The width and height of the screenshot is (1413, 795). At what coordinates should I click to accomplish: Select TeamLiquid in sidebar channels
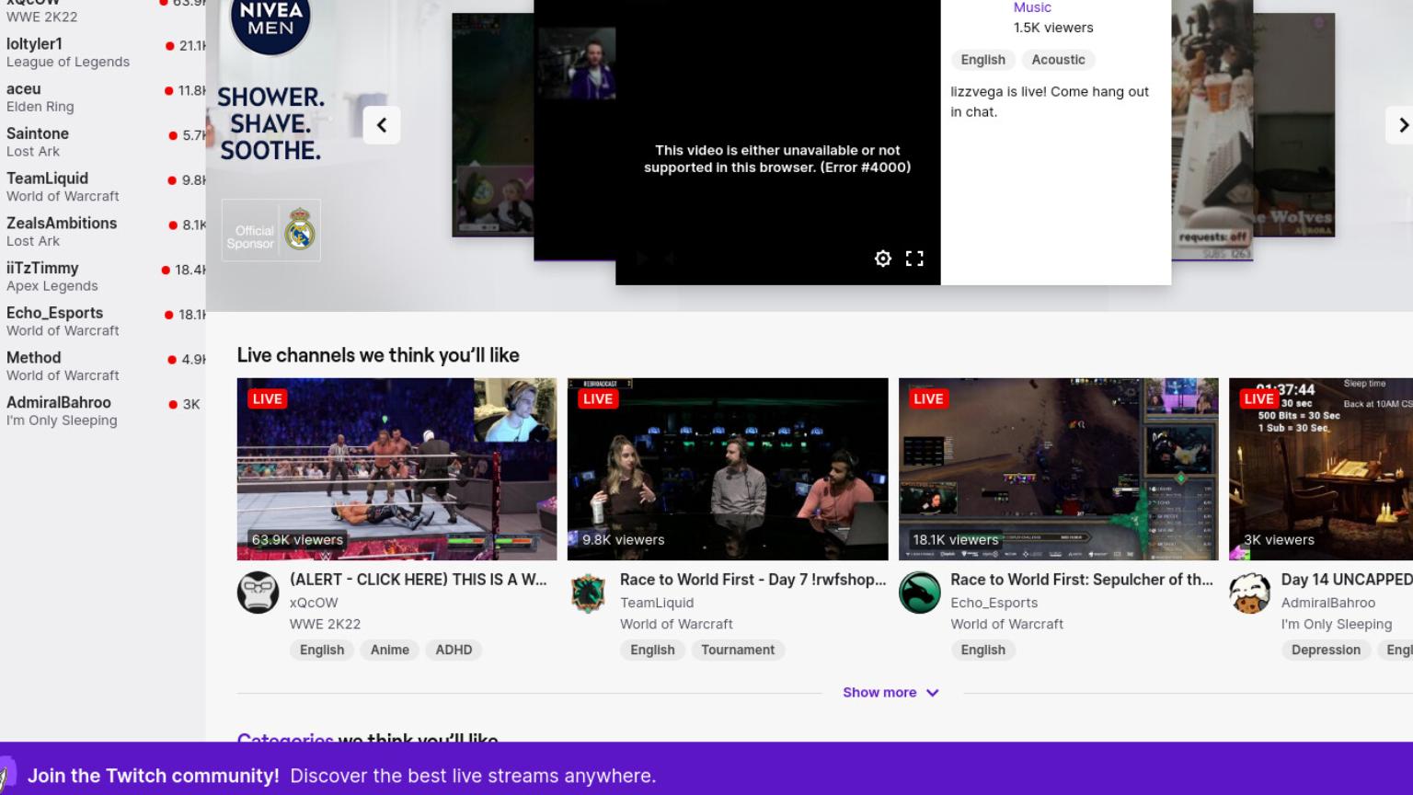click(x=103, y=187)
